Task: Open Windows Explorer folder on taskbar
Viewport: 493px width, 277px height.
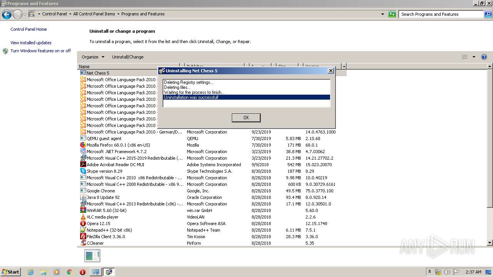Action: (x=44, y=272)
